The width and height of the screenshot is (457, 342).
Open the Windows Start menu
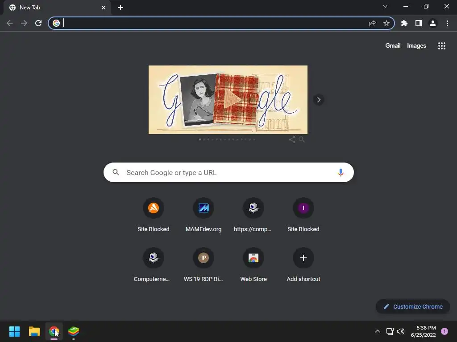pyautogui.click(x=14, y=331)
